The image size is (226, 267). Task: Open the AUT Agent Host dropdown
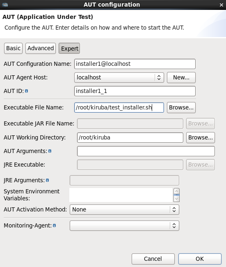(119, 78)
